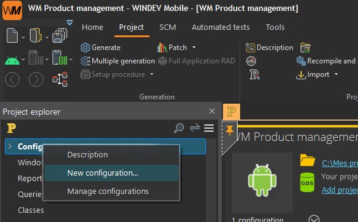Image resolution: width=358 pixels, height=222 pixels.
Task: Switch to the Tools ribbon tab
Action: [275, 27]
